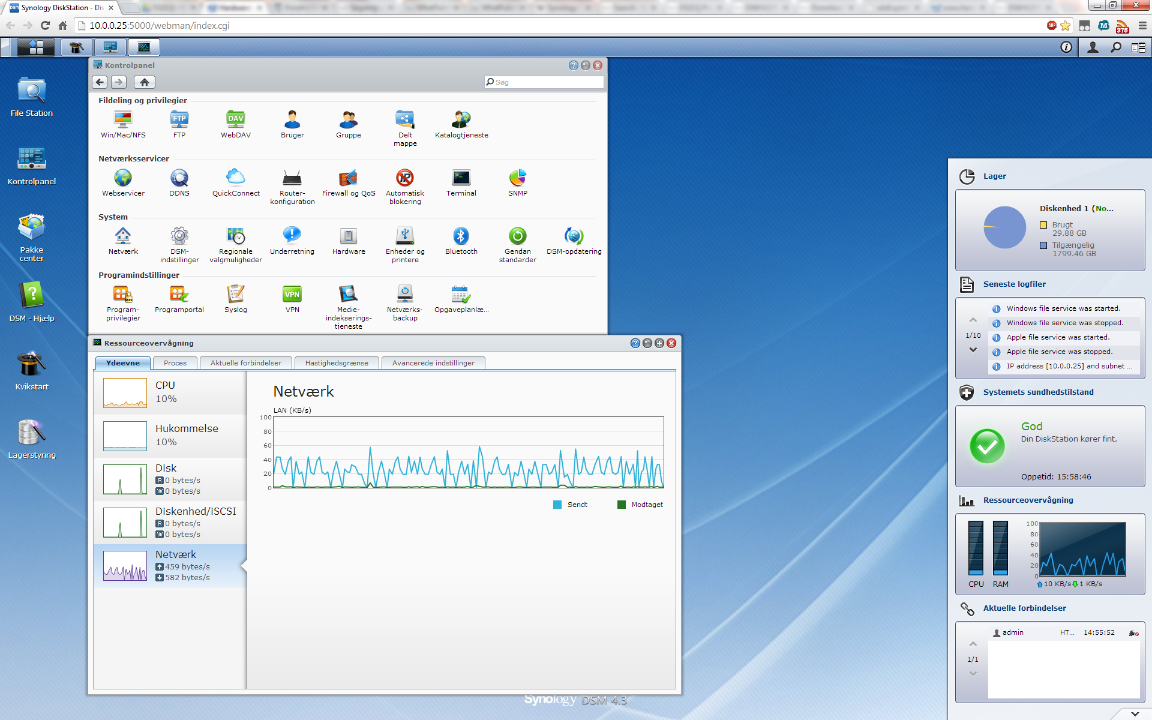Open user options menu in taskbar

[x=1093, y=47]
